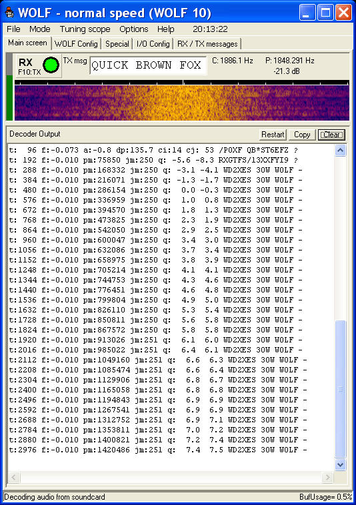
Task: Open the RX / TX messages tab
Action: 207,44
